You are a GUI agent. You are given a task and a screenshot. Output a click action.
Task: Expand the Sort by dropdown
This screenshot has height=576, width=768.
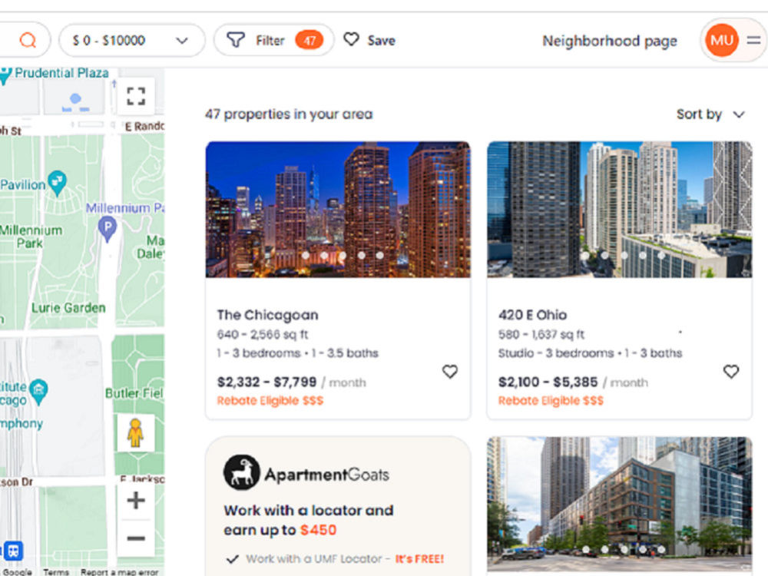pyautogui.click(x=710, y=114)
